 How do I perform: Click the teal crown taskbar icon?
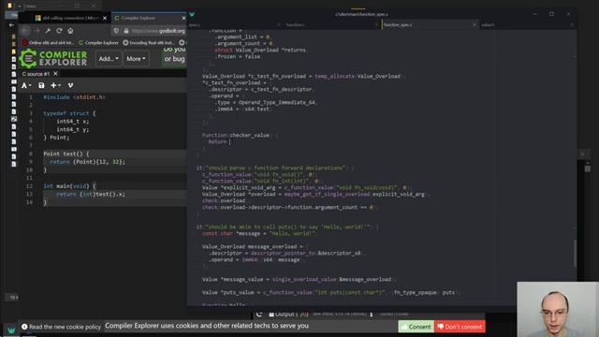coord(11,330)
